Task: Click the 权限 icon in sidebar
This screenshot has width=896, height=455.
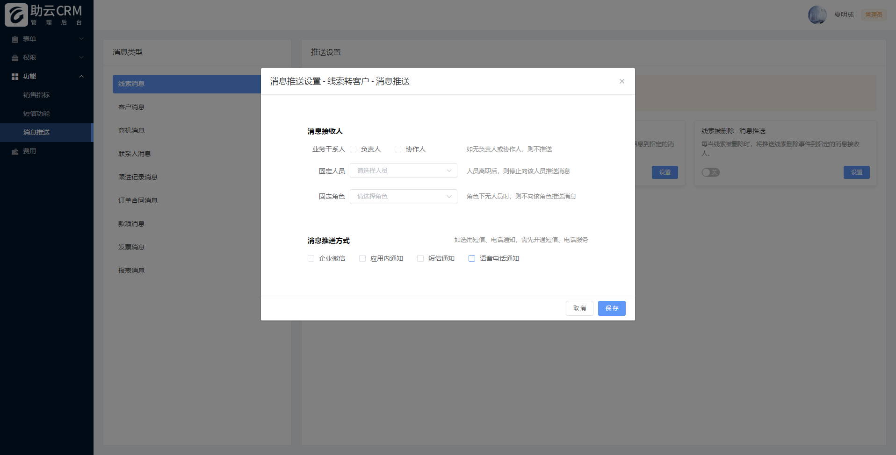Action: 15,58
